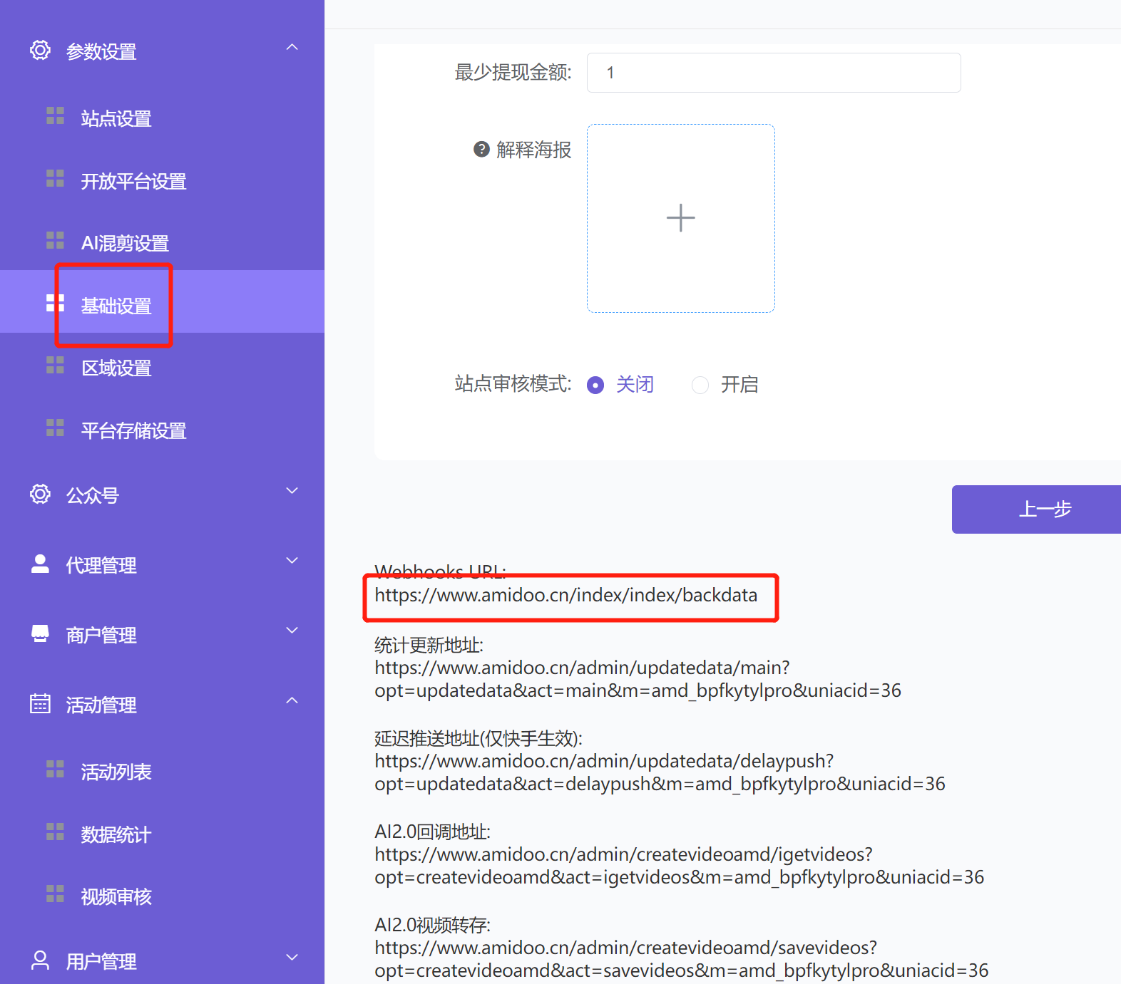1121x984 pixels.
Task: Click the 站点审核模式 label text
Action: coord(513,384)
